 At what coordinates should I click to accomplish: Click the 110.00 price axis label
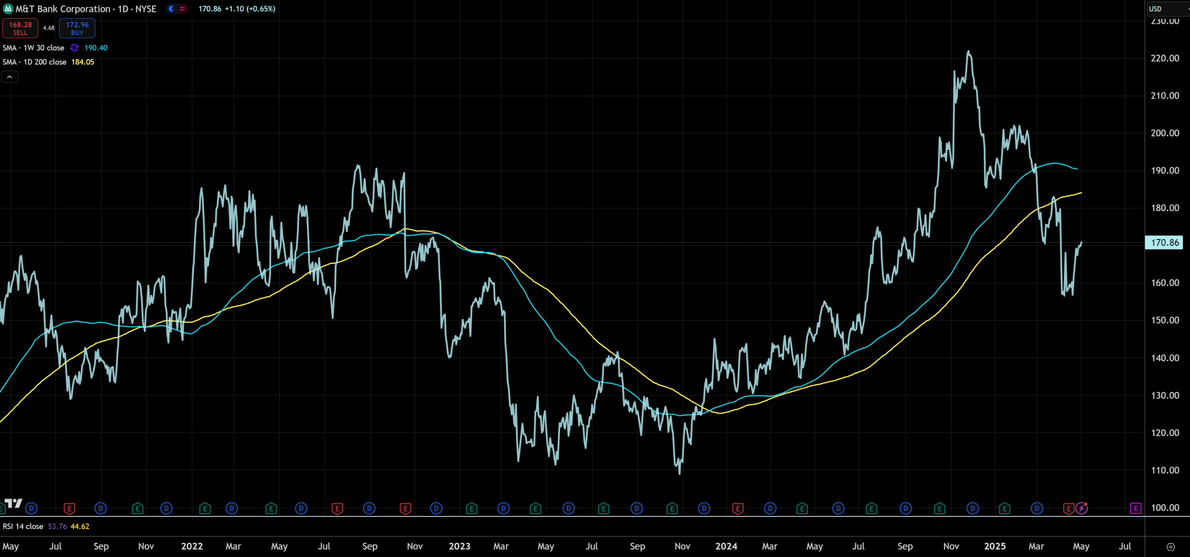(1165, 470)
